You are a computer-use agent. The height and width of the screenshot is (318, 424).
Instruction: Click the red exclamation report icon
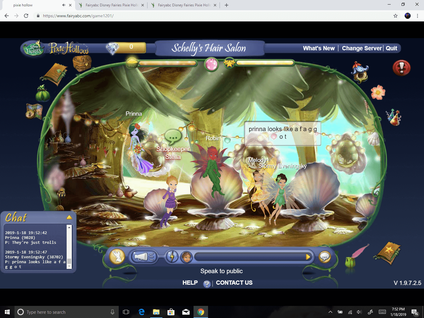pyautogui.click(x=402, y=68)
